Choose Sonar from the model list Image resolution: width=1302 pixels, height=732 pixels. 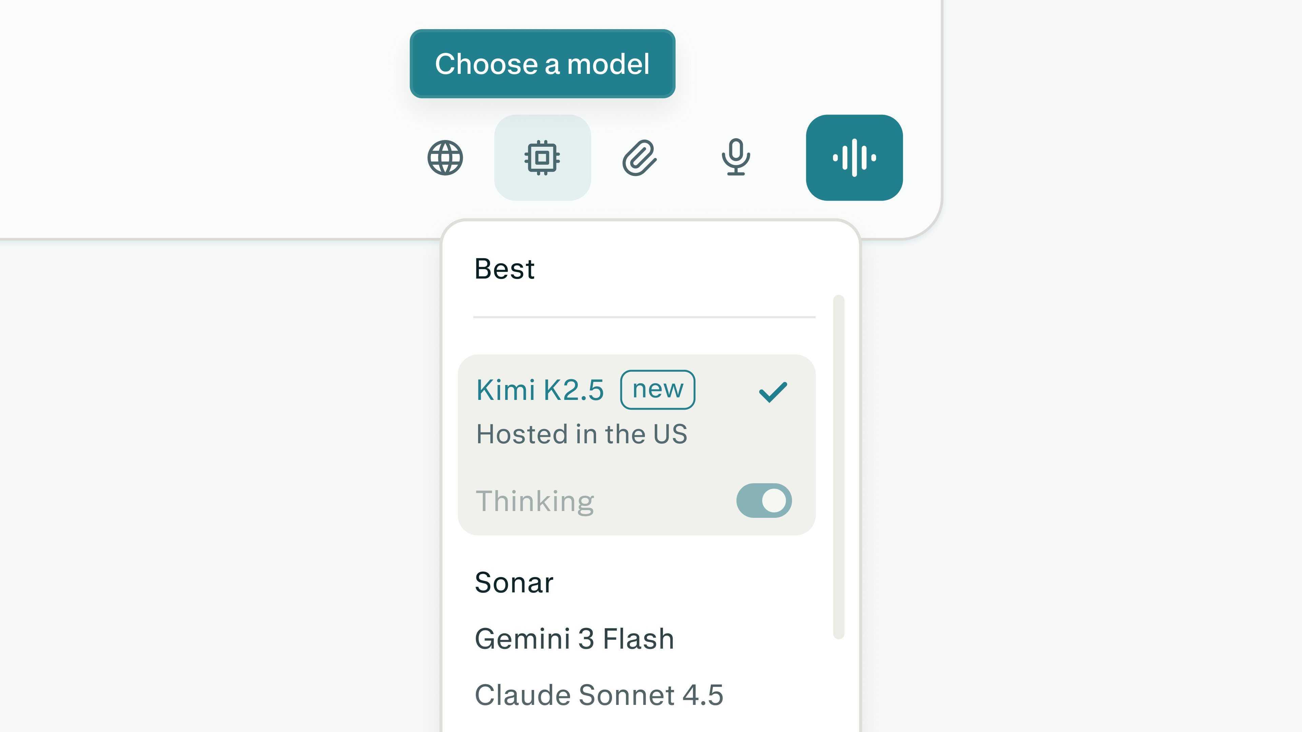[514, 583]
